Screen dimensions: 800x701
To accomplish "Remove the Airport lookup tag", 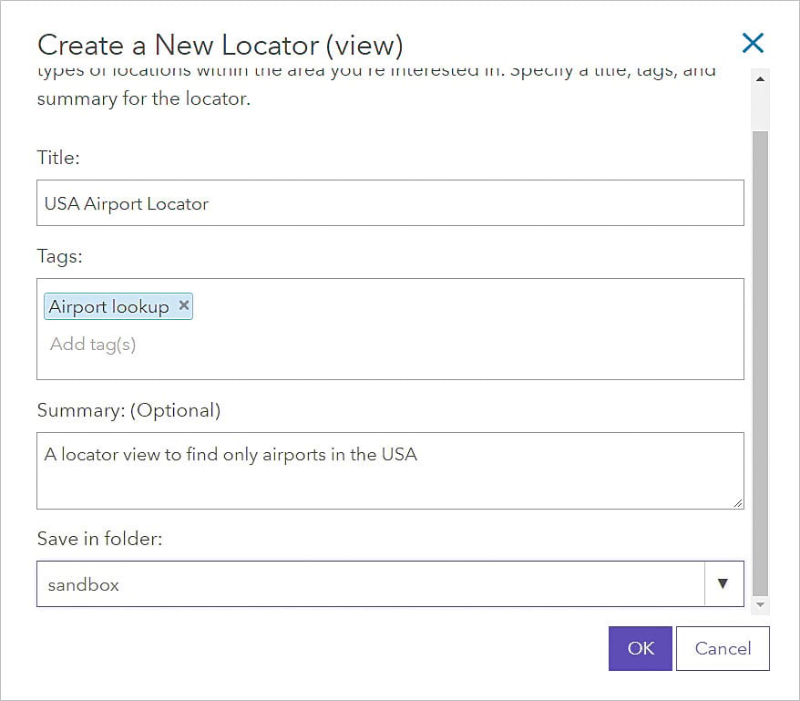I will [184, 305].
